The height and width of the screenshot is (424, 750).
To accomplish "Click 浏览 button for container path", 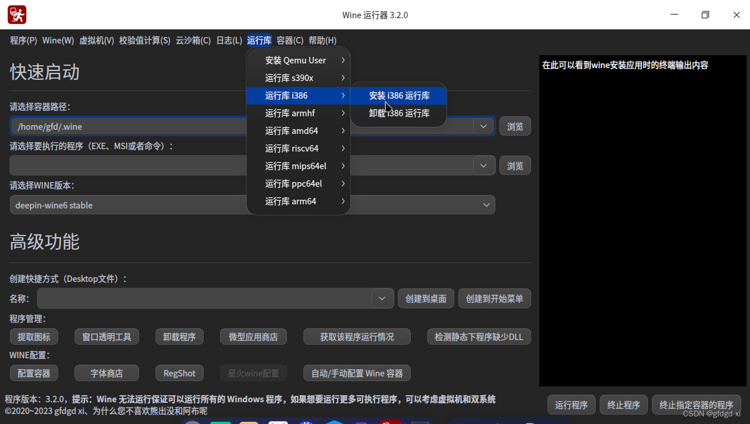I will [515, 126].
